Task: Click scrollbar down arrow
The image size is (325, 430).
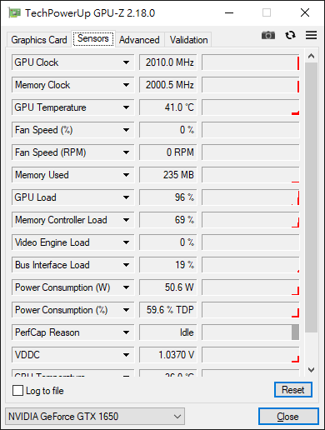Action: point(311,370)
